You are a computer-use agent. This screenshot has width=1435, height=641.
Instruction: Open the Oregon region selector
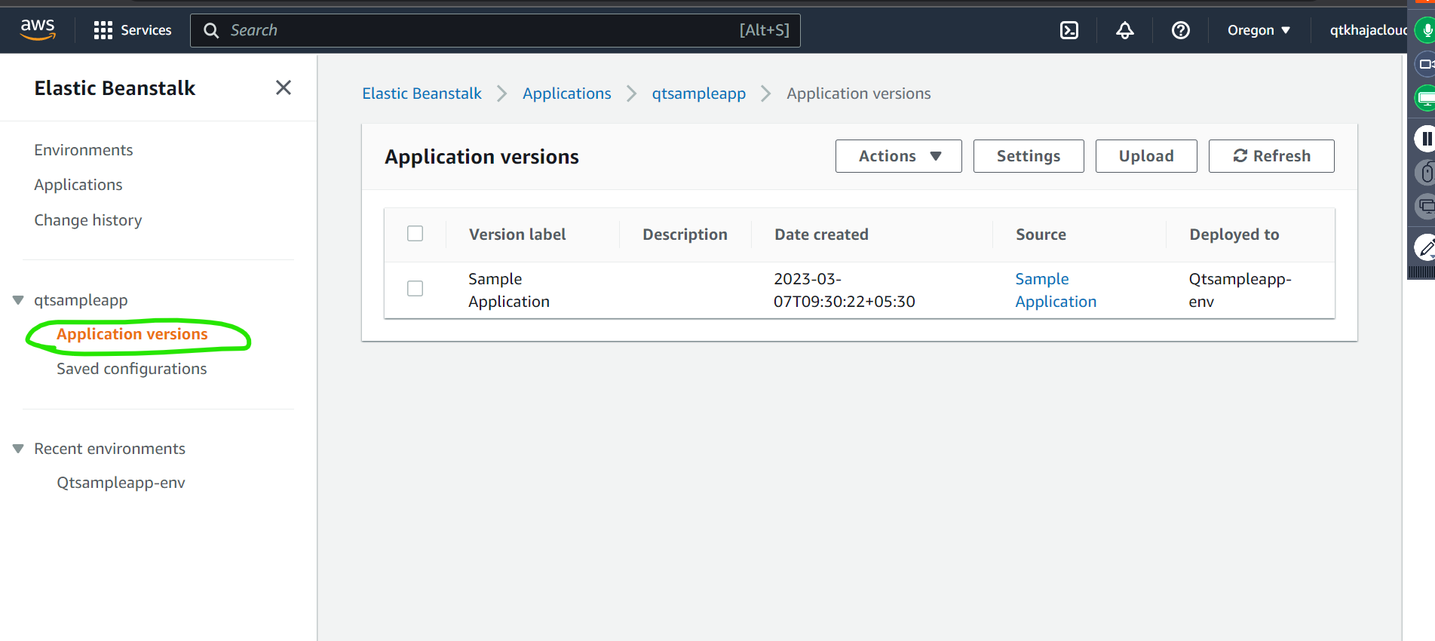tap(1258, 30)
